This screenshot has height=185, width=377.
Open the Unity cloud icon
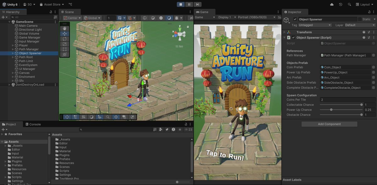[332, 4]
